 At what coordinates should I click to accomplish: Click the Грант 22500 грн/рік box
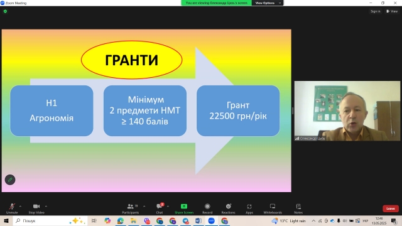[x=238, y=110]
